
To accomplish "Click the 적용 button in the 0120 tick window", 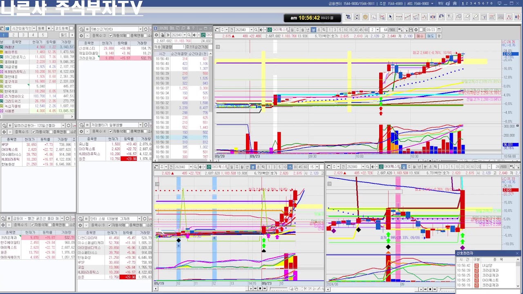I will pos(158,47).
